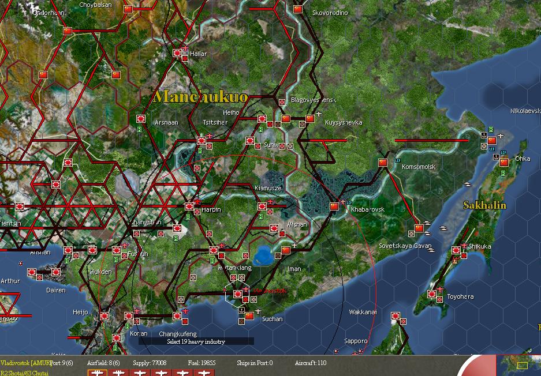Select the red flag base at Choybalsan
541x376 pixels.
click(x=128, y=9)
